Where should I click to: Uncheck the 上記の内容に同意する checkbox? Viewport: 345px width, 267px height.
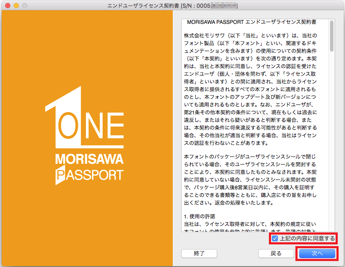pyautogui.click(x=275, y=238)
